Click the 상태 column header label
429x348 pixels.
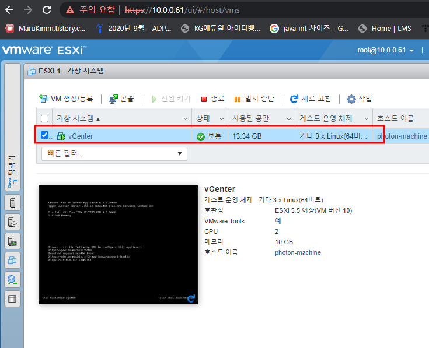(x=203, y=118)
